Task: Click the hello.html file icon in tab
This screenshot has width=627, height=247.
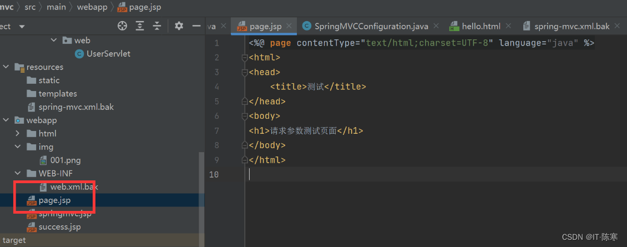Action: tap(454, 27)
